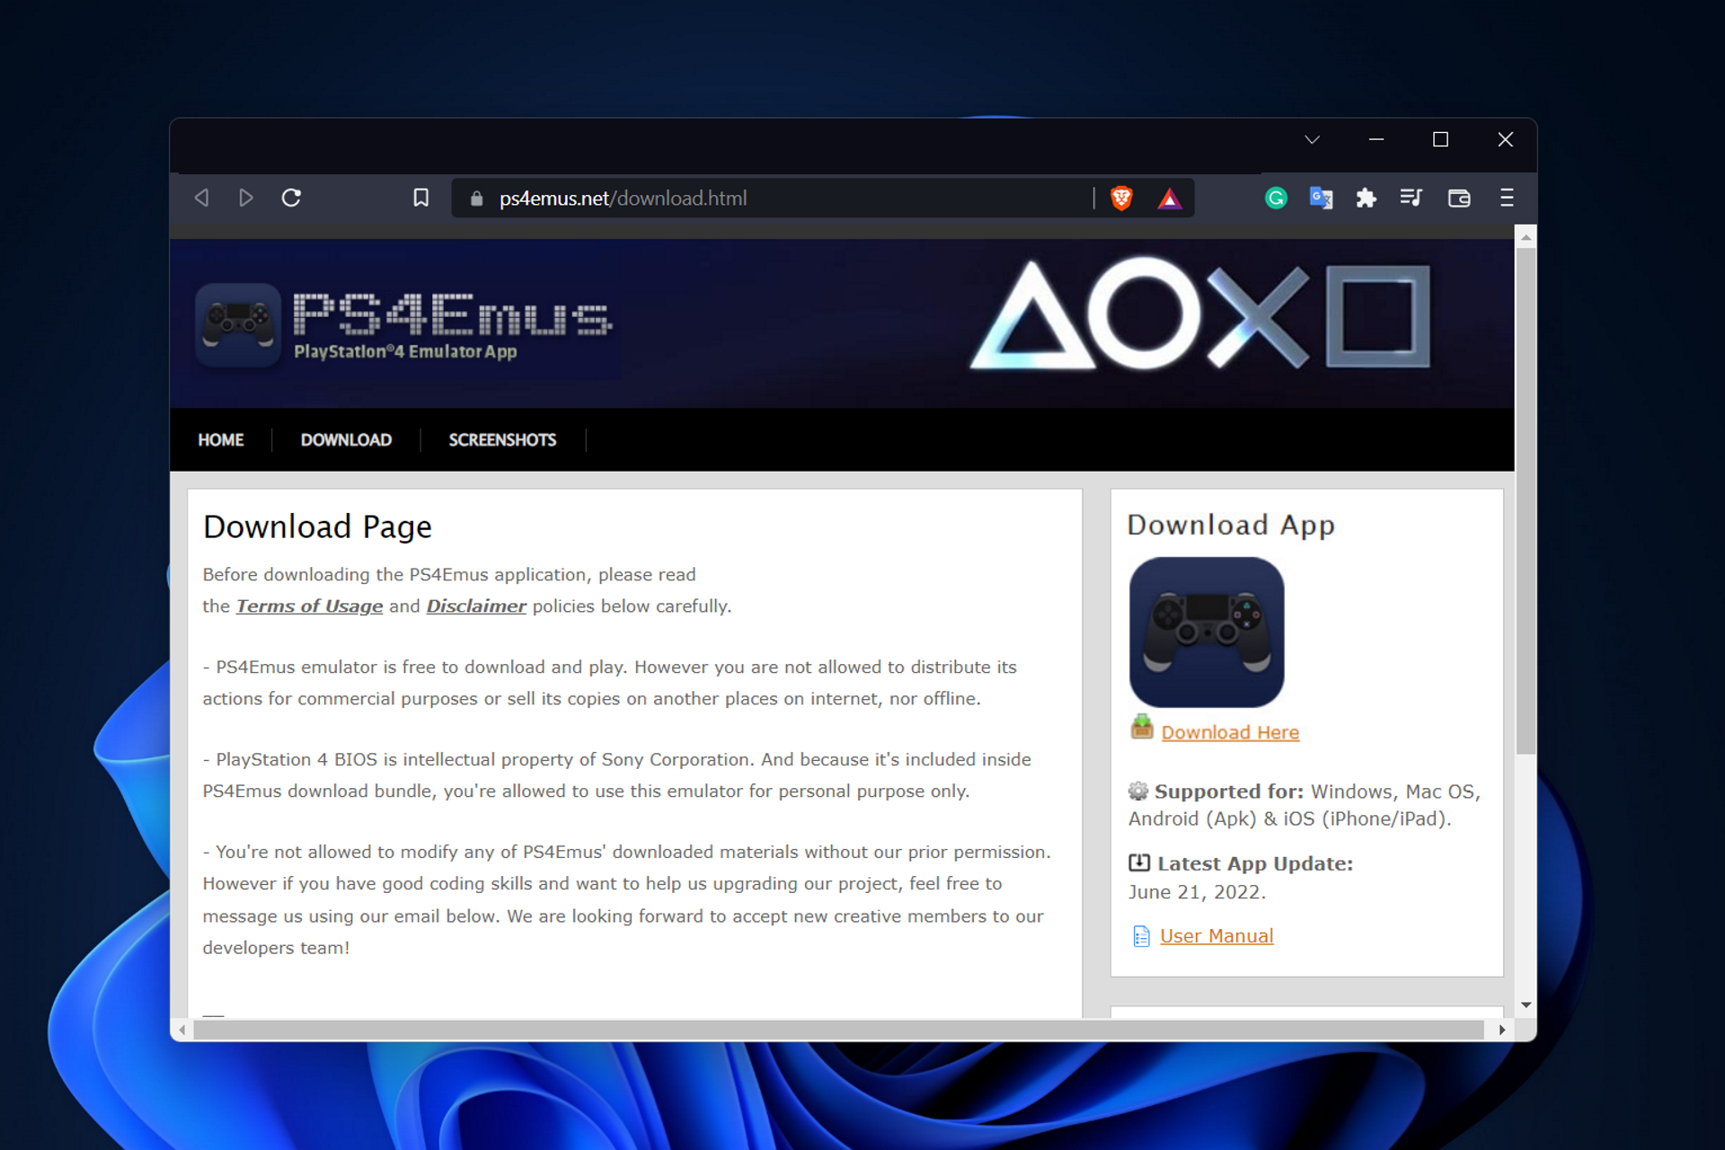Click the Download Here link
This screenshot has width=1725, height=1150.
point(1230,733)
